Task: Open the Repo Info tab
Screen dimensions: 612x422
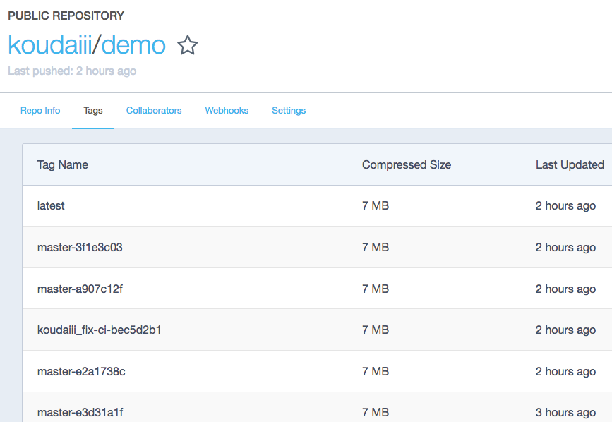Action: (40, 110)
